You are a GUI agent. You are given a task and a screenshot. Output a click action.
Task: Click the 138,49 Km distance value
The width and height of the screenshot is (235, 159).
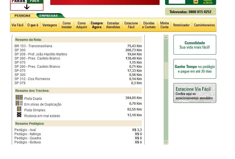[x=134, y=58]
